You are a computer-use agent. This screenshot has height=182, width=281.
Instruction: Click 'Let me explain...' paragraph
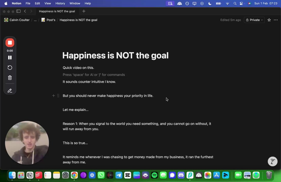coord(76,110)
